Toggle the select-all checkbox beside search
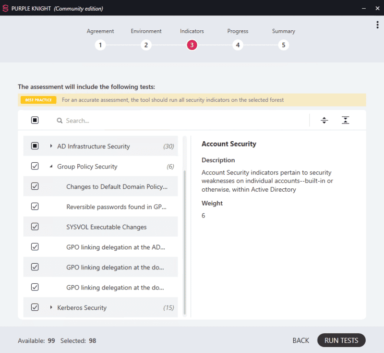Screen dimensions: 384x353 tap(35, 121)
